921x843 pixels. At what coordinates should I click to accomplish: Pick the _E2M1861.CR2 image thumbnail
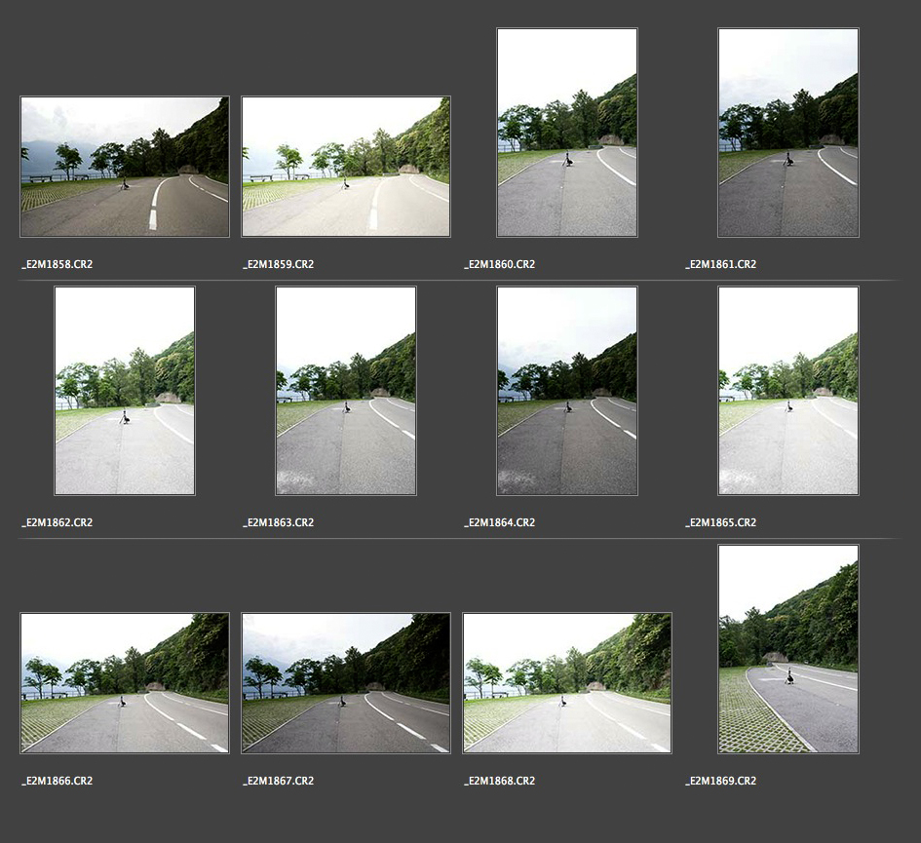tap(788, 133)
